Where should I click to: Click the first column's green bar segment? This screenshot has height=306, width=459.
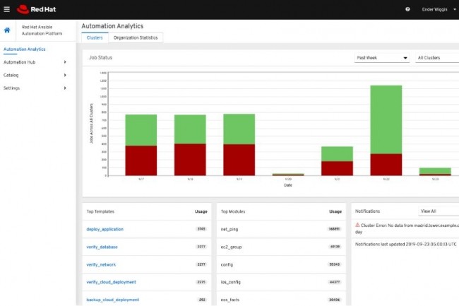click(x=141, y=130)
